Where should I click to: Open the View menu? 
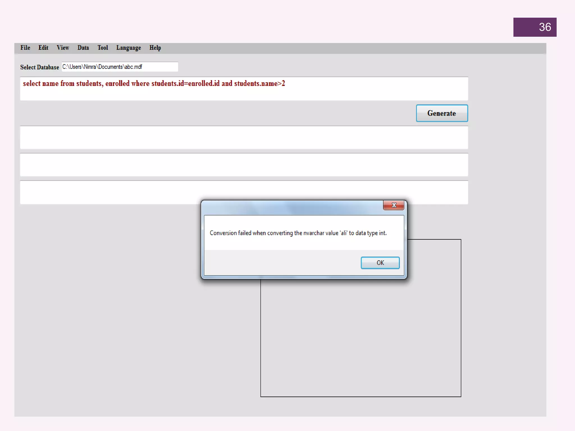[x=63, y=48]
